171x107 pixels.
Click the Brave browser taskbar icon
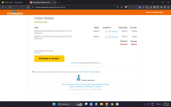(107, 104)
